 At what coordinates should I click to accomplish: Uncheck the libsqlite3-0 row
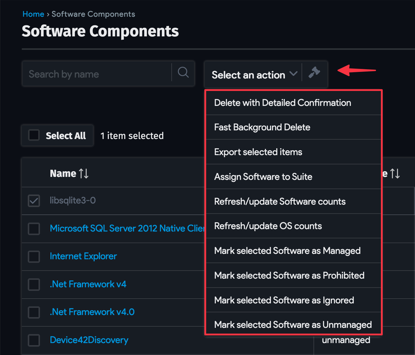click(34, 200)
